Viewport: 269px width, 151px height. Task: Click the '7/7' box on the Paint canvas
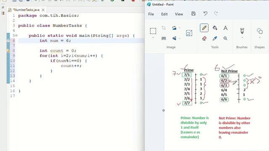187,103
